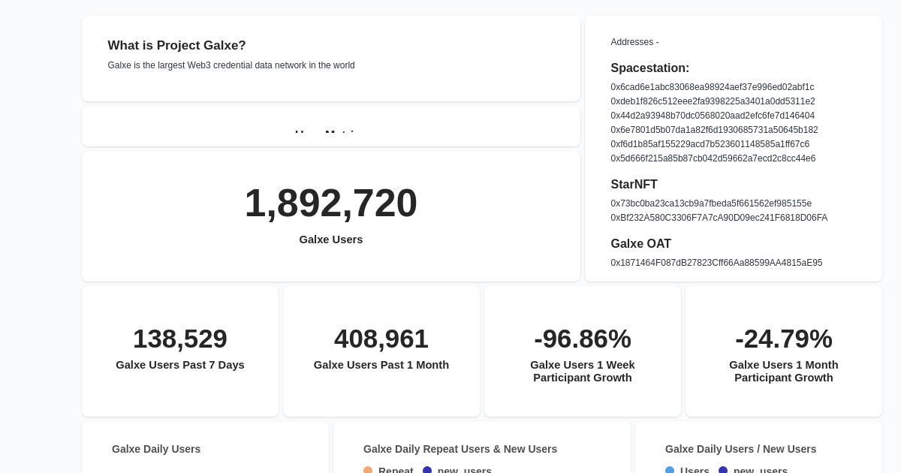This screenshot has height=473, width=901.
Task: Click the StarNFT heading
Action: point(634,185)
